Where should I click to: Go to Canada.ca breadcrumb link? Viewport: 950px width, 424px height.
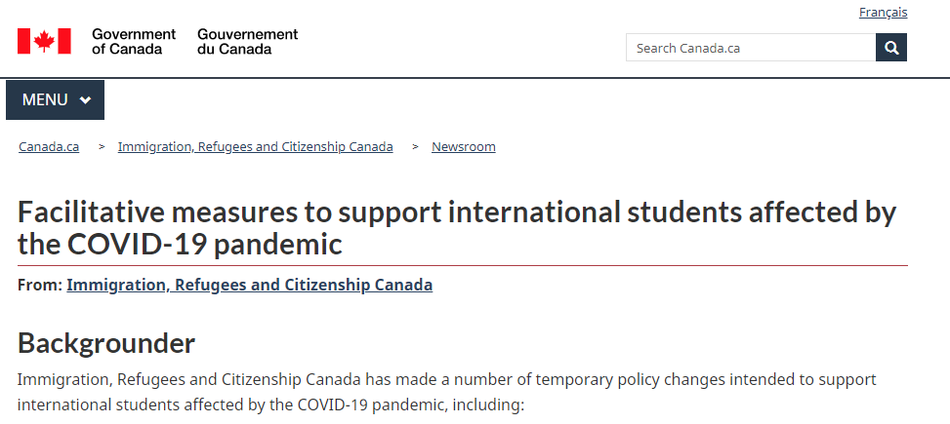(x=49, y=147)
